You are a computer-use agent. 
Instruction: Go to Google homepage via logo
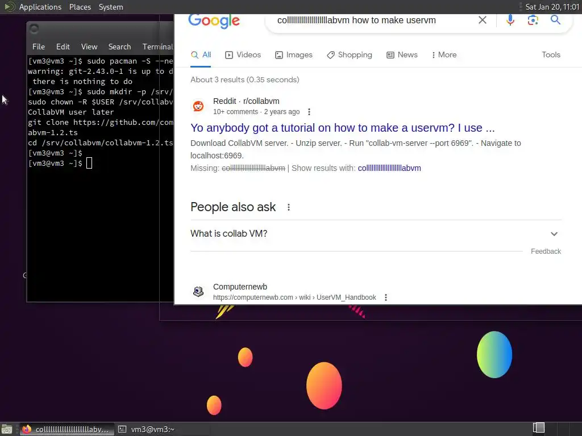tap(214, 21)
